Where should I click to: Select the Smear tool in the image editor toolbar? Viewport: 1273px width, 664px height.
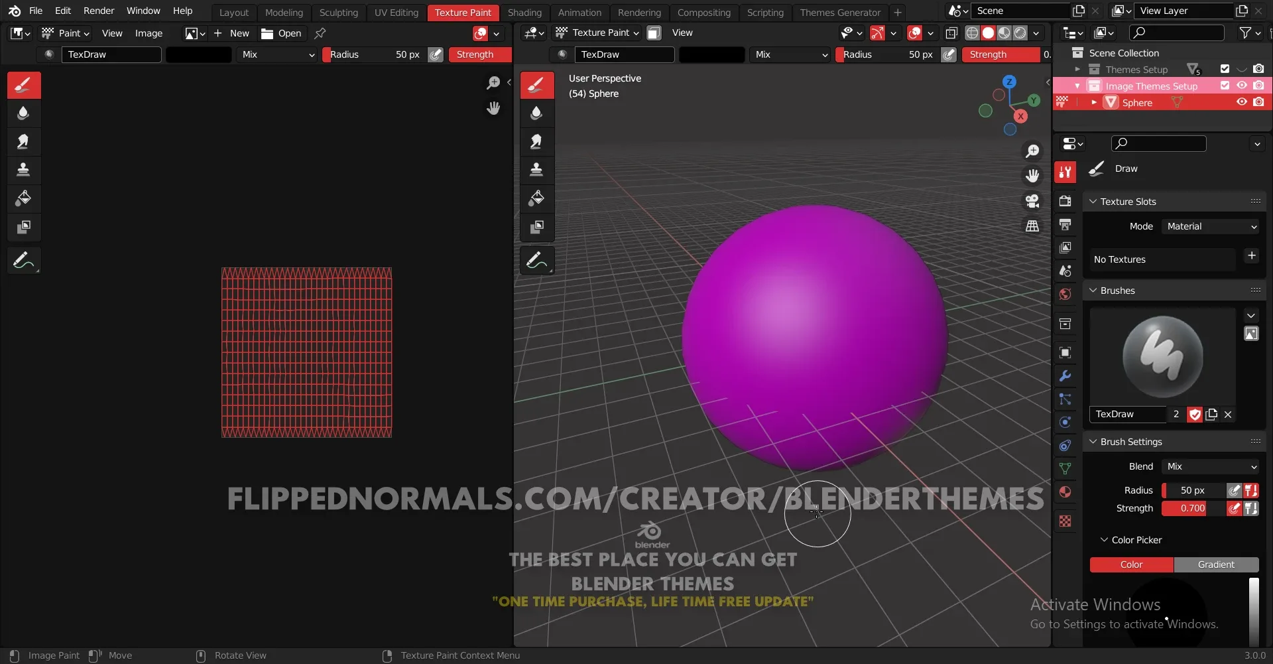[23, 142]
